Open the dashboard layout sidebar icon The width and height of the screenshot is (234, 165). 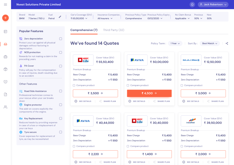[5, 32]
